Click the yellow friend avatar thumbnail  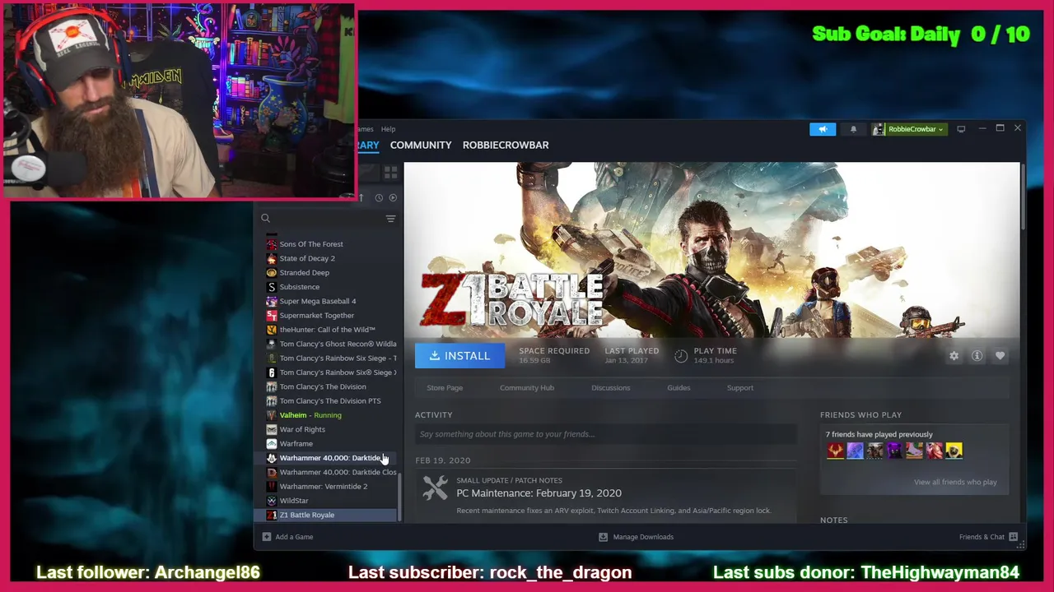(x=954, y=451)
